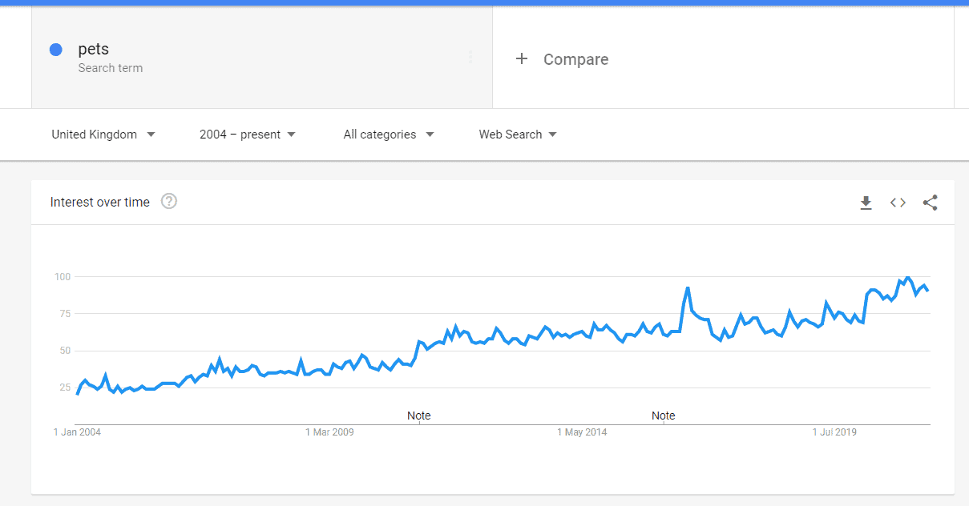
Task: Click the 1 Jul 2019 axis label
Action: (x=834, y=432)
